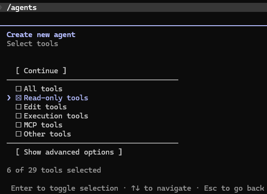
Task: Toggle the Execution tools checkbox
Action: click(19, 116)
